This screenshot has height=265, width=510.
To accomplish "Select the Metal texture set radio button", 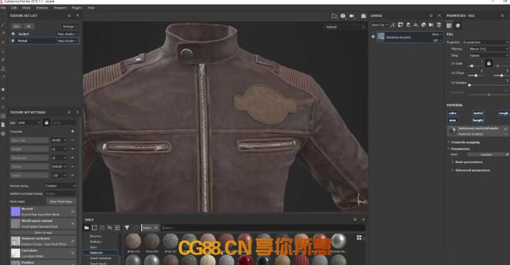I will 13,41.
